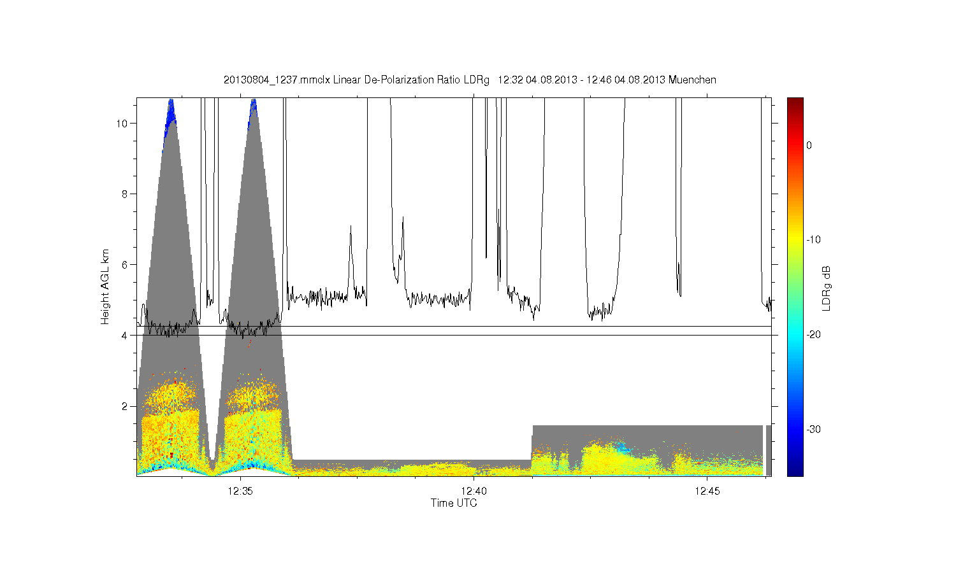Click the yellow region of the colorbar
Image resolution: width=956 pixels, height=573 pixels.
coord(795,240)
